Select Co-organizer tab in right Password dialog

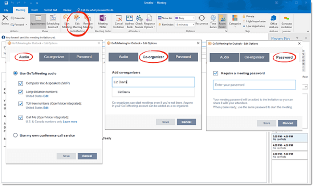[x=254, y=57]
